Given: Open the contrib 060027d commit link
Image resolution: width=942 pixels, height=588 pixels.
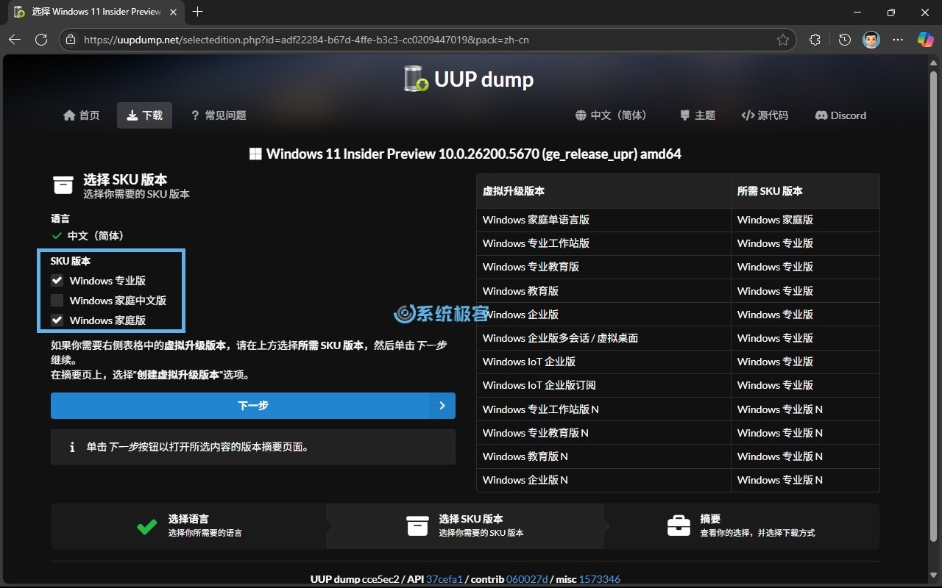Looking at the screenshot, I should 527,579.
